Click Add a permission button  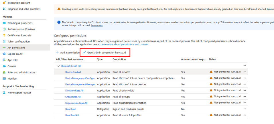coord(68,52)
